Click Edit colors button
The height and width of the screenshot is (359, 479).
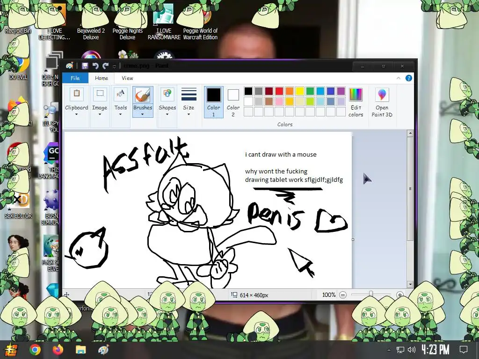pos(356,102)
